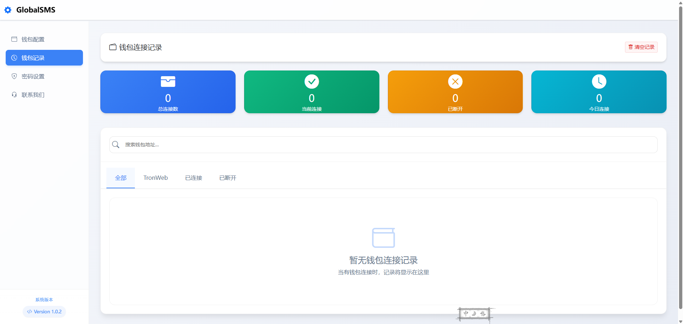Screen dimensions: 683x324
Task: Click the checkmark icon on 当前连接 card
Action: [311, 82]
